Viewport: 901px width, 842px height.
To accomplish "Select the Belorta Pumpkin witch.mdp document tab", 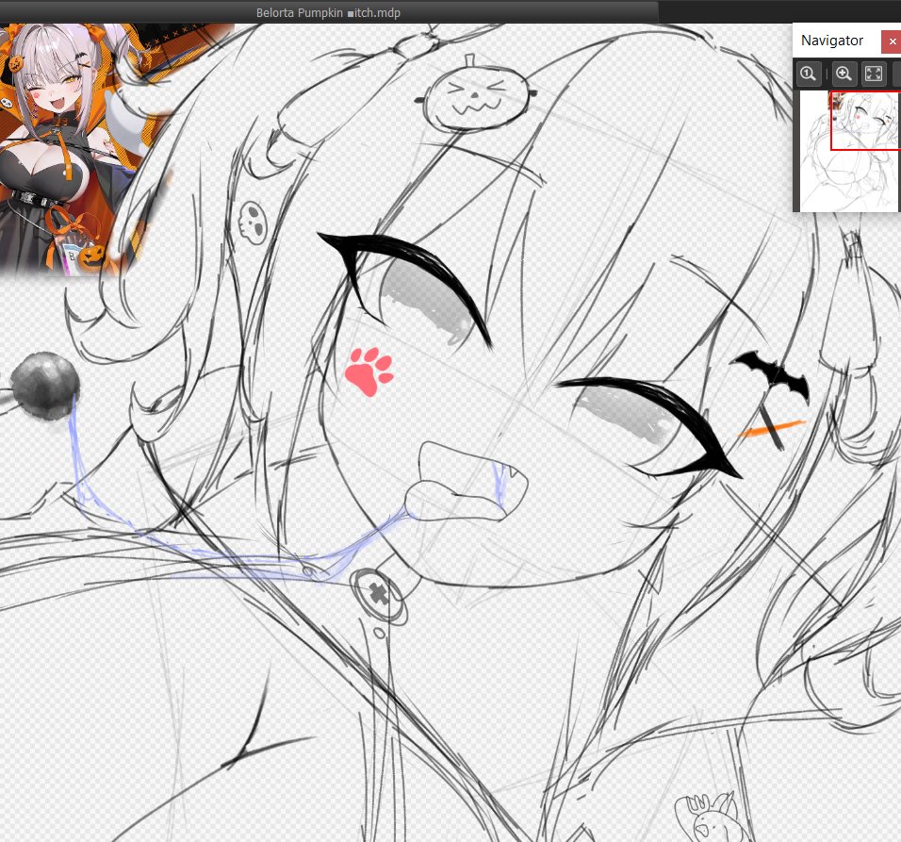I will click(x=328, y=12).
